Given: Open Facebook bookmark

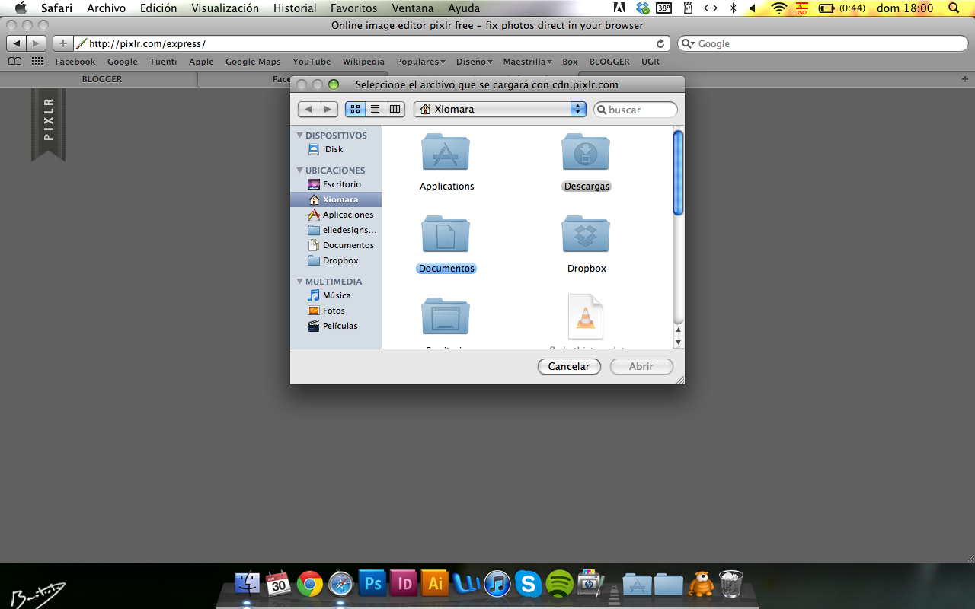Looking at the screenshot, I should point(75,62).
